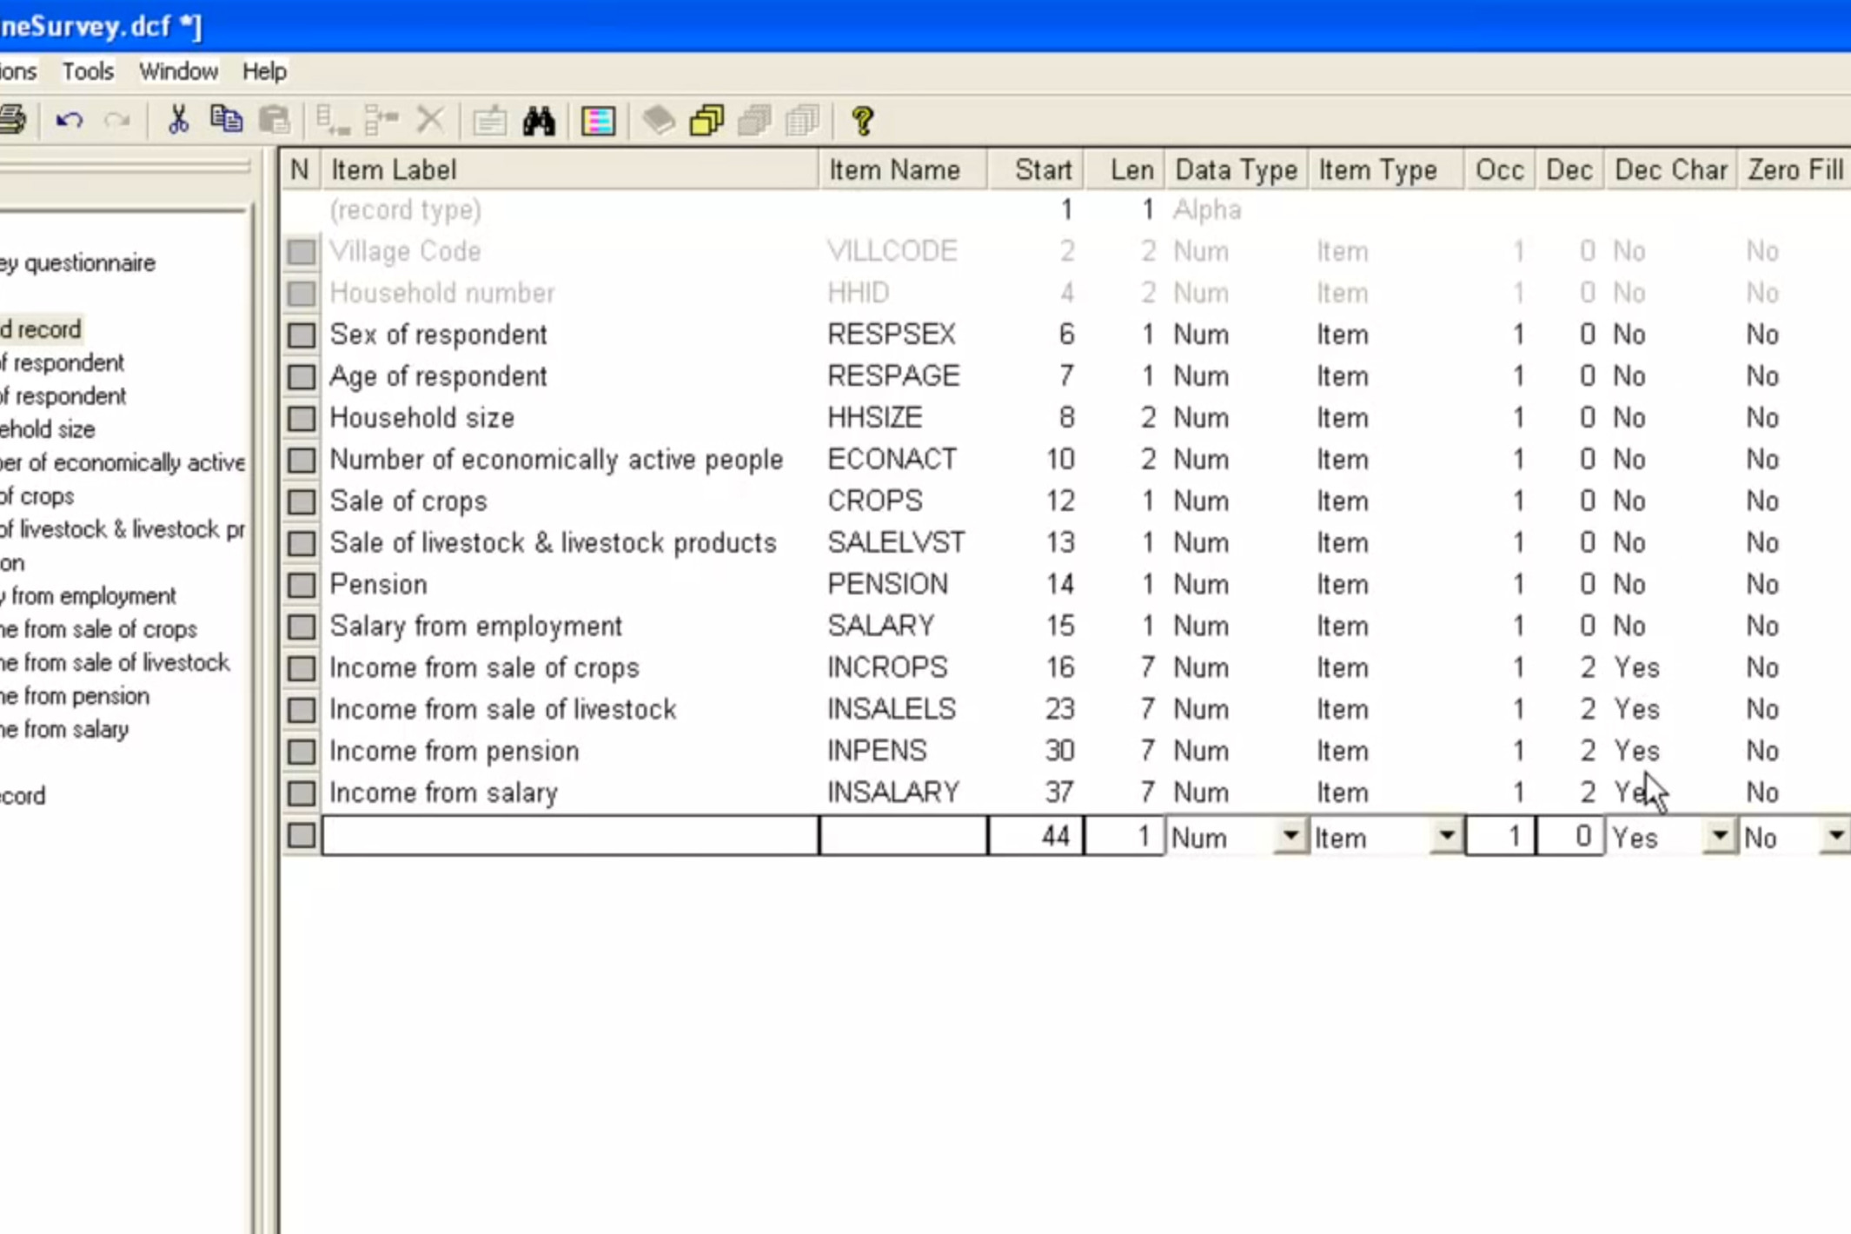Click the Help question mark icon
The width and height of the screenshot is (1851, 1234).
(862, 121)
